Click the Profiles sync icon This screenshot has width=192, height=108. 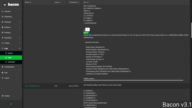[2, 43]
